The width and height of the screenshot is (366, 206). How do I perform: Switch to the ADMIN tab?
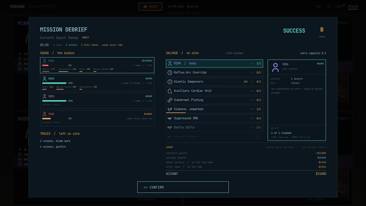tap(339, 7)
